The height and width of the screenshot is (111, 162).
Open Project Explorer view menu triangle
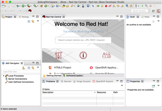38,21
